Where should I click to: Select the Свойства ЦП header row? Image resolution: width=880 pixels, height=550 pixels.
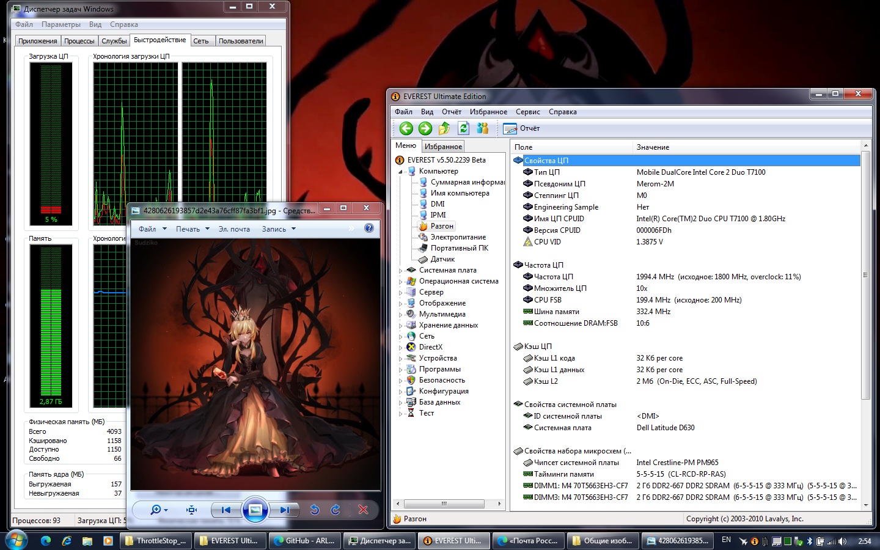click(686, 160)
